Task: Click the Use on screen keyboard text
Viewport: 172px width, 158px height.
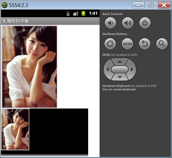Action: (119, 89)
